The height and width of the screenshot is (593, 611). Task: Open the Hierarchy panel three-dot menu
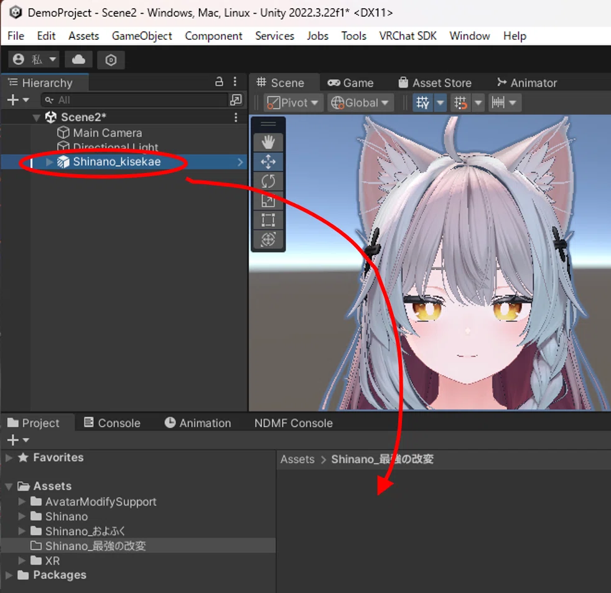click(x=235, y=82)
